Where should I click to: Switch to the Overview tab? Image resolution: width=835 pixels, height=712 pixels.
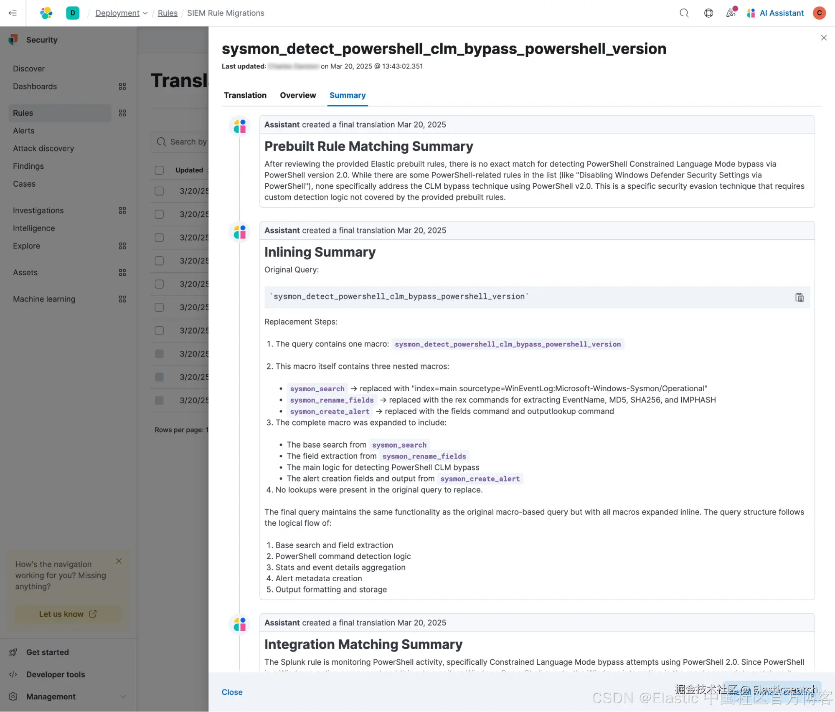[x=298, y=95]
